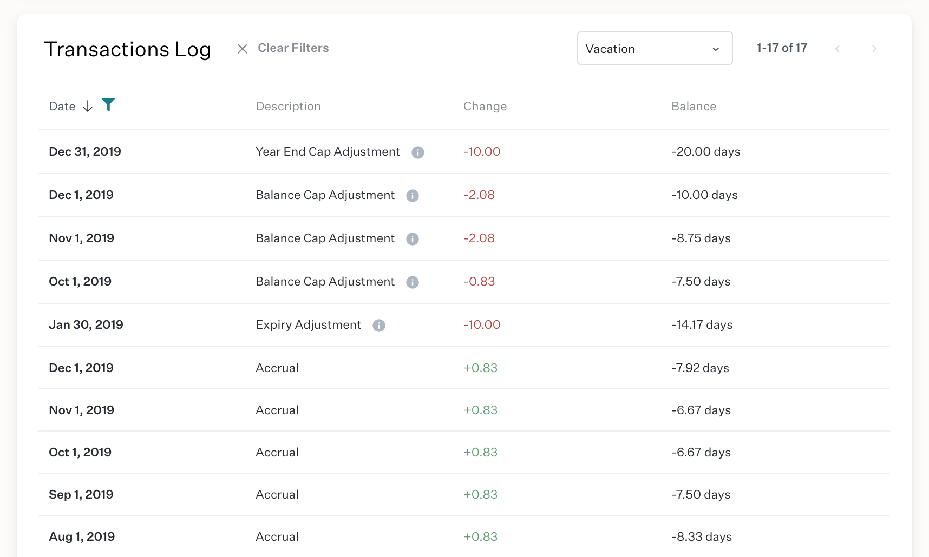This screenshot has height=557, width=929.
Task: Click the teal Date filter funnel icon
Action: (x=108, y=105)
